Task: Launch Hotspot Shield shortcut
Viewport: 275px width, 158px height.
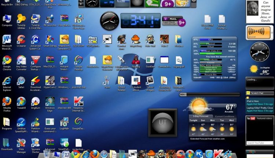Action: pyautogui.click(x=64, y=63)
